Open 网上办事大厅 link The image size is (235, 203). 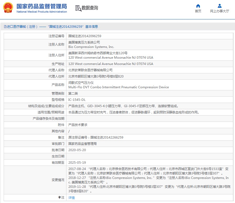coord(220,11)
